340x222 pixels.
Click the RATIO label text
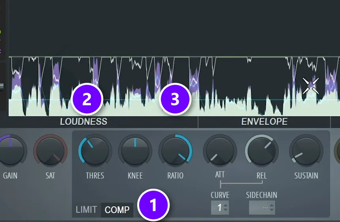coord(176,176)
